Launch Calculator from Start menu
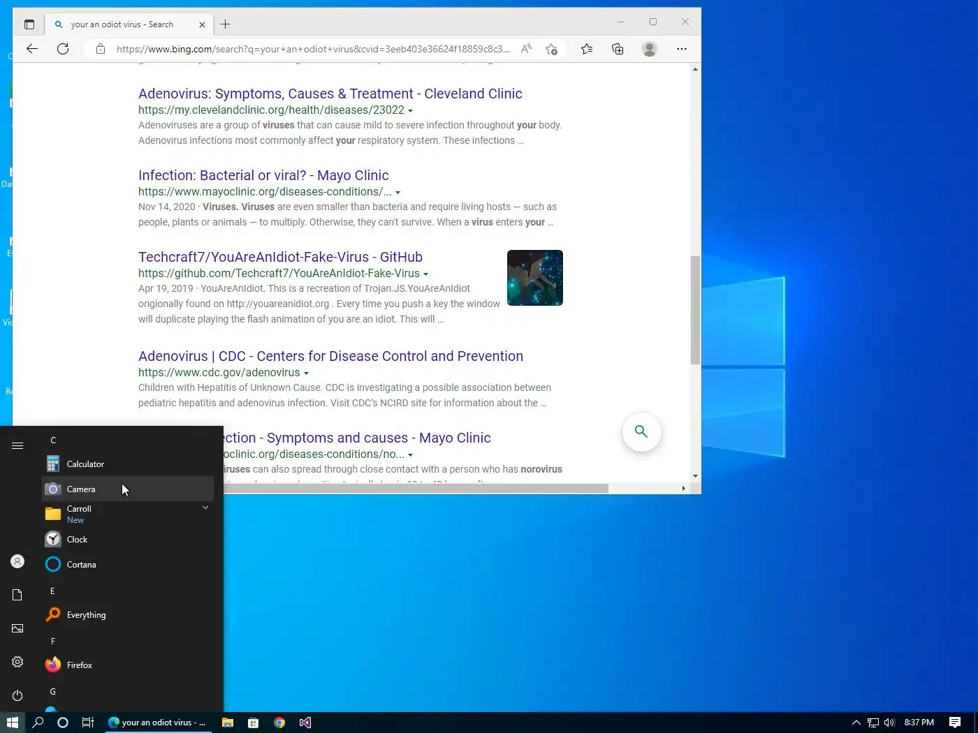Image resolution: width=978 pixels, height=733 pixels. (128, 464)
